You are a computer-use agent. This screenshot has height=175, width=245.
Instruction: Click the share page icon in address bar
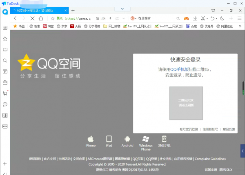(117, 19)
